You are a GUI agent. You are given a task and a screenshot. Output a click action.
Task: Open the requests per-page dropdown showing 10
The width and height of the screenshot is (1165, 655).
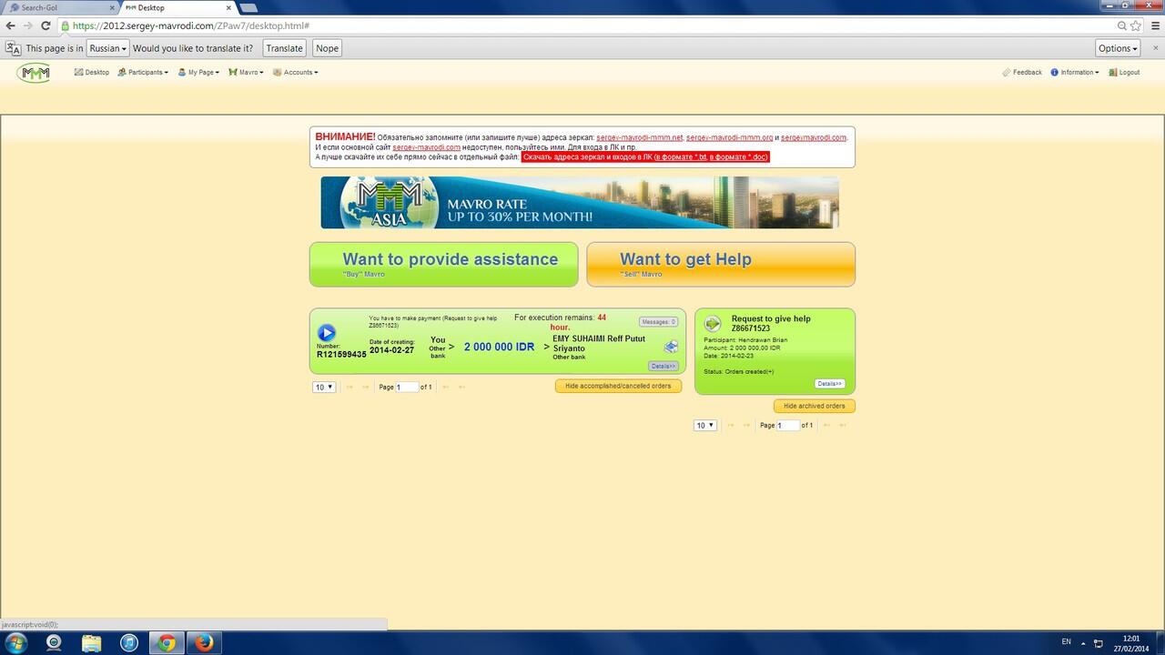pos(705,425)
